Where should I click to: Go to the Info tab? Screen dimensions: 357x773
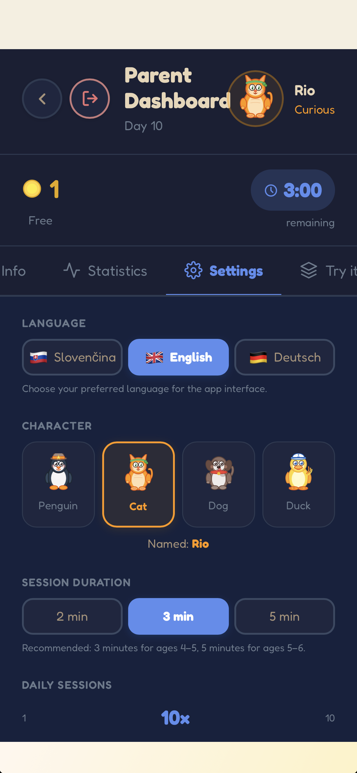coord(13,271)
